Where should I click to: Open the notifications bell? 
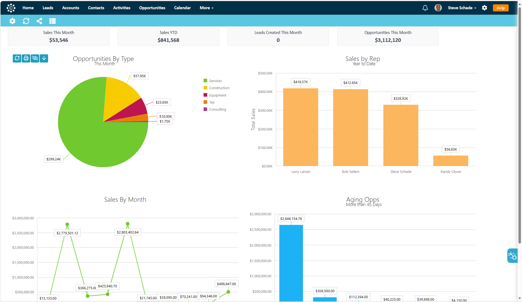[x=425, y=8]
